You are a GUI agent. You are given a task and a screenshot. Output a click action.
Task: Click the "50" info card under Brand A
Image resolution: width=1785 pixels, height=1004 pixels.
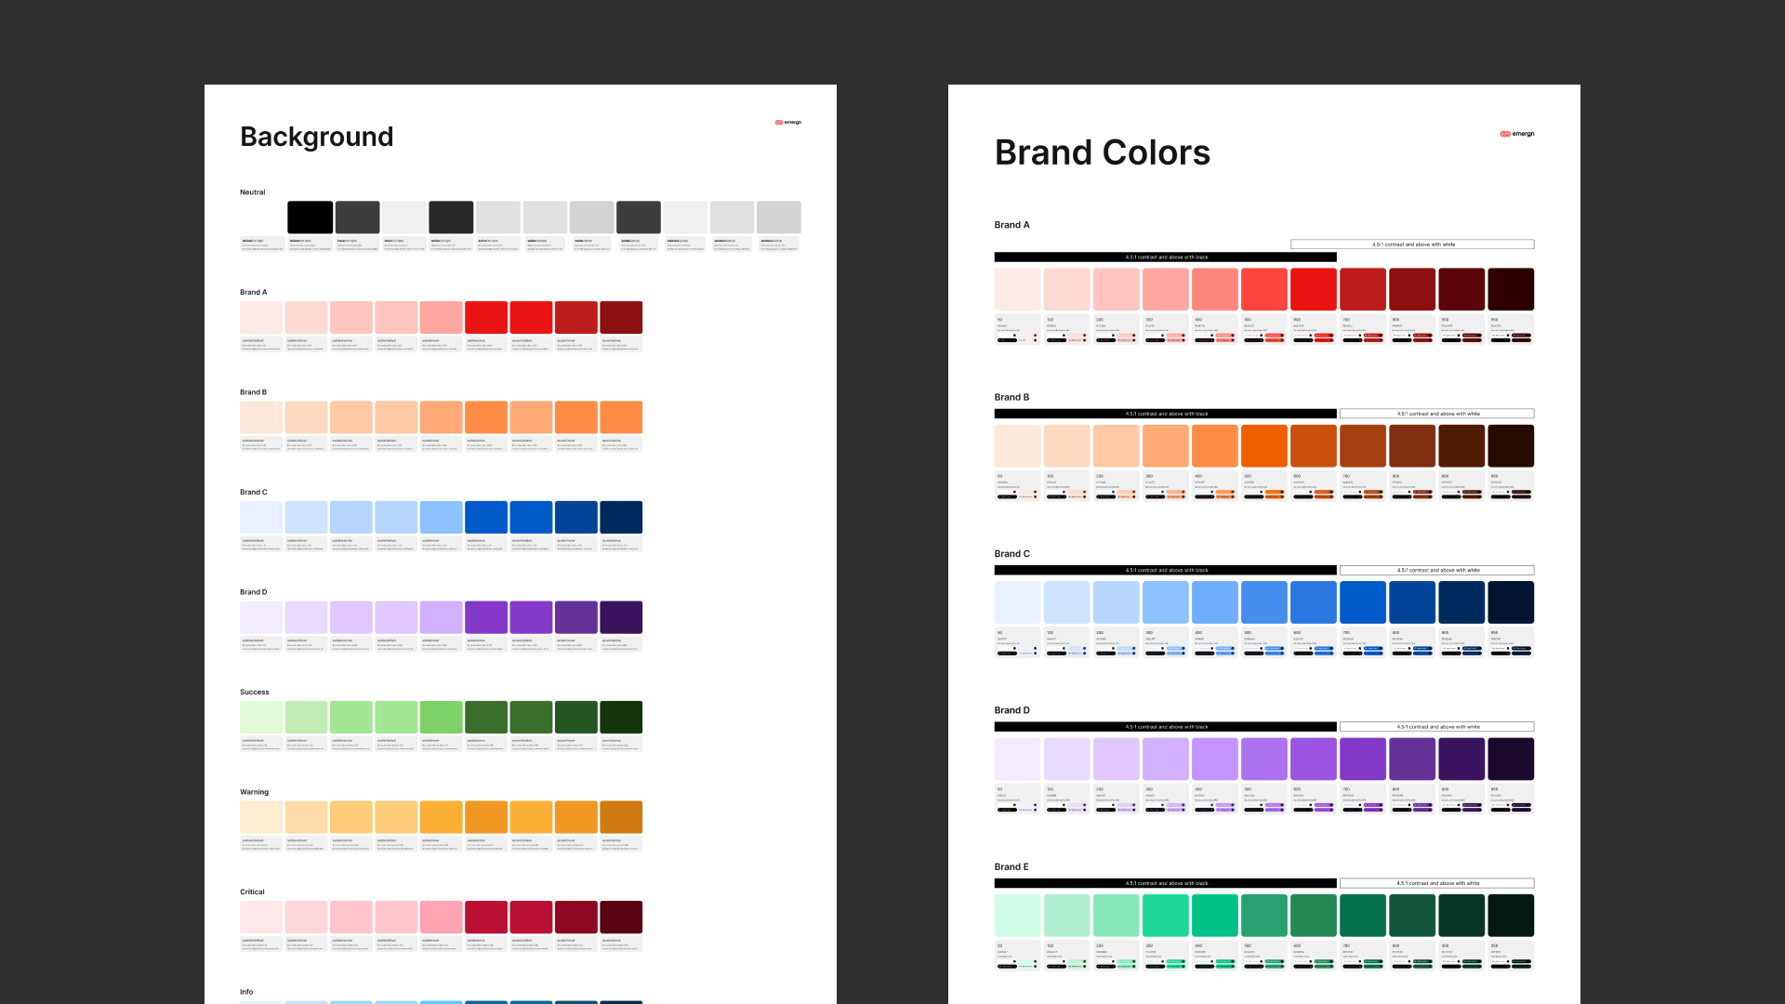[1018, 330]
